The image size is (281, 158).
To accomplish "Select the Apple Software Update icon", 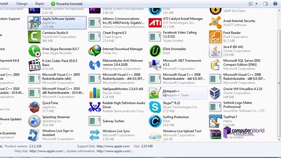I will pyautogui.click(x=34, y=23).
